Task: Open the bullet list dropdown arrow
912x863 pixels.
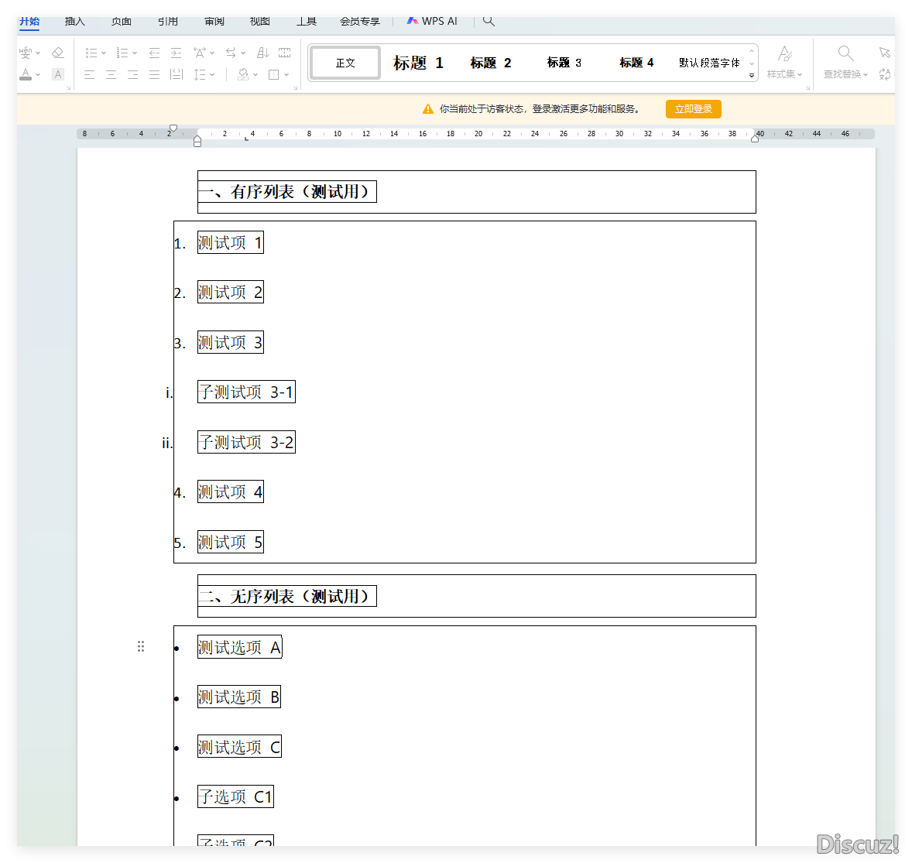Action: pyautogui.click(x=104, y=53)
